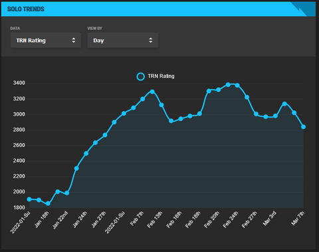
Task: Toggle the TRN Rating legend circle
Action: click(x=141, y=76)
